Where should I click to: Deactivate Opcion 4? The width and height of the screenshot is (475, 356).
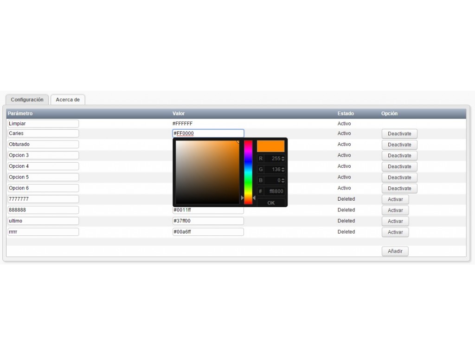tap(399, 166)
